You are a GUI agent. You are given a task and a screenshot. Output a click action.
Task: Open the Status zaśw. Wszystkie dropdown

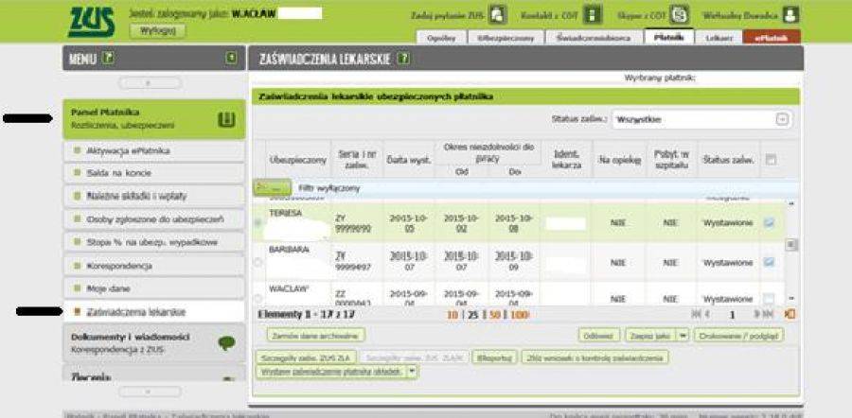(x=701, y=119)
